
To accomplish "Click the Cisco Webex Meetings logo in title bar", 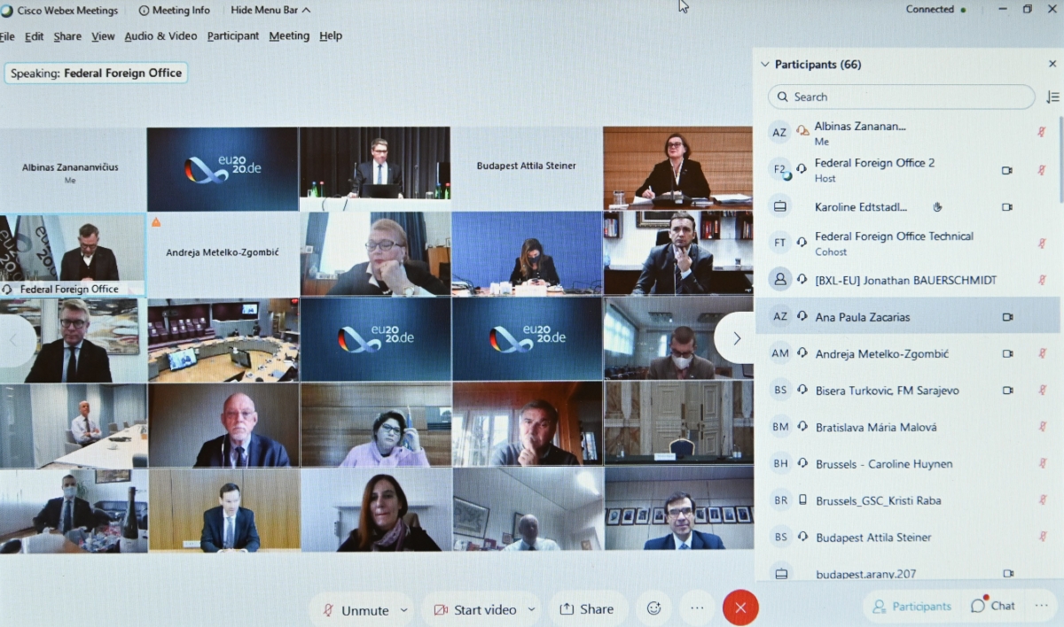I will click(7, 11).
